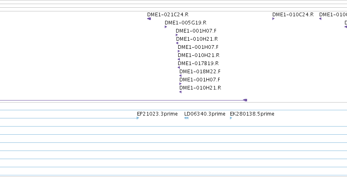
Task: Select the EP21023.3prime label
Action: click(x=157, y=114)
